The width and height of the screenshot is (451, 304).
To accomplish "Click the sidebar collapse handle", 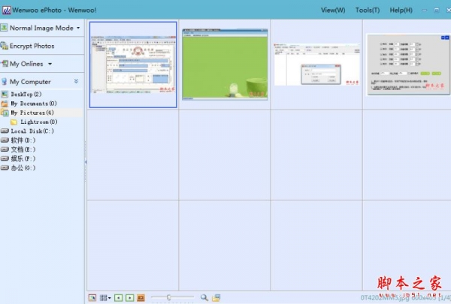I will [x=86, y=162].
